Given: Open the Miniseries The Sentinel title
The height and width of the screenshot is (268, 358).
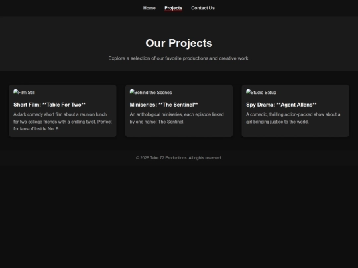Looking at the screenshot, I should [164, 105].
